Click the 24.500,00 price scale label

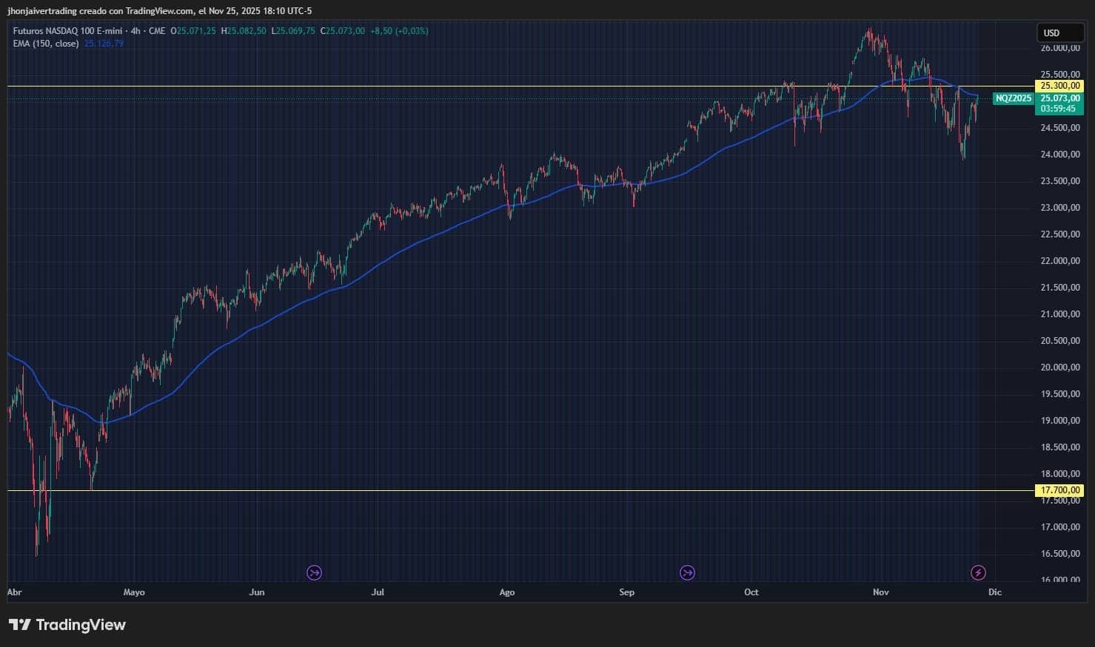click(x=1060, y=128)
